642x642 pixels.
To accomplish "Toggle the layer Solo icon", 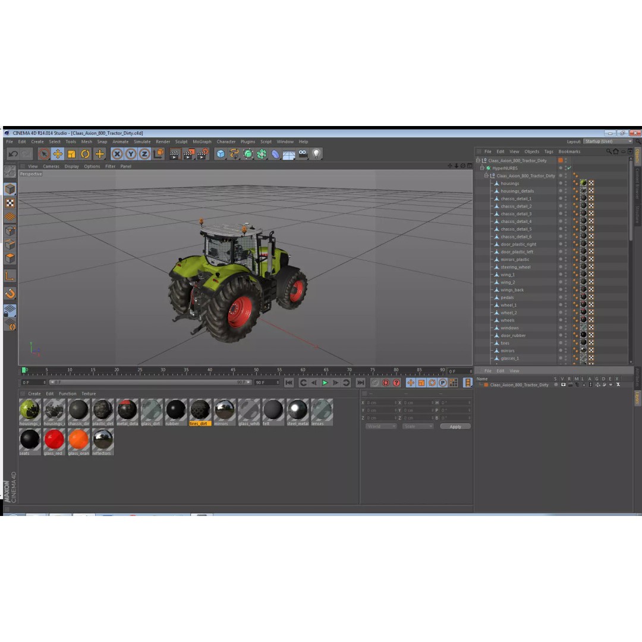I will point(556,385).
